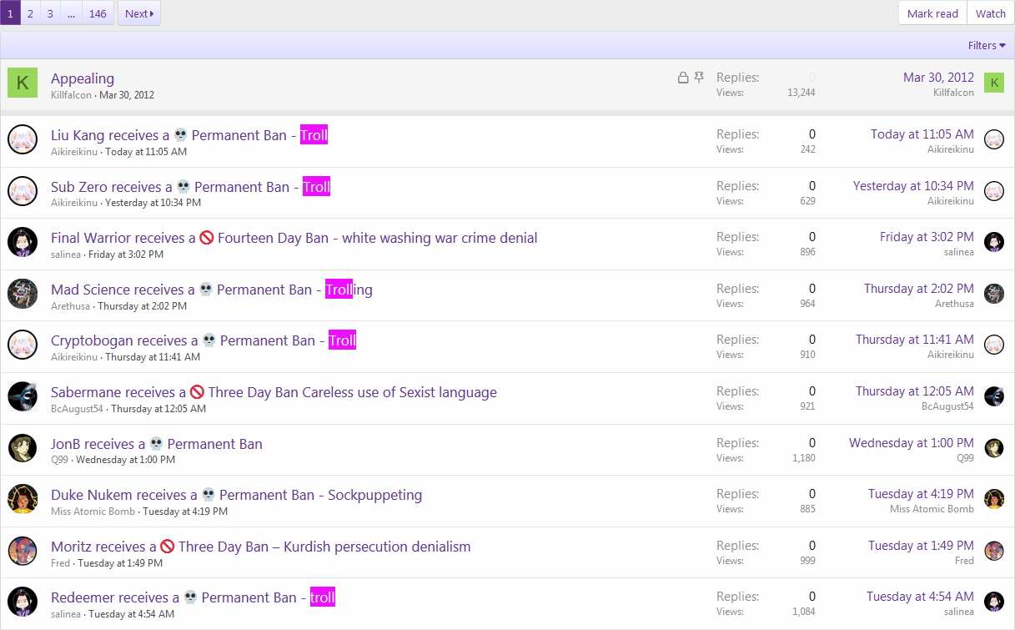1015x630 pixels.
Task: Click 'Tuesday at 4:19 PM' latest post link
Action: pos(921,494)
